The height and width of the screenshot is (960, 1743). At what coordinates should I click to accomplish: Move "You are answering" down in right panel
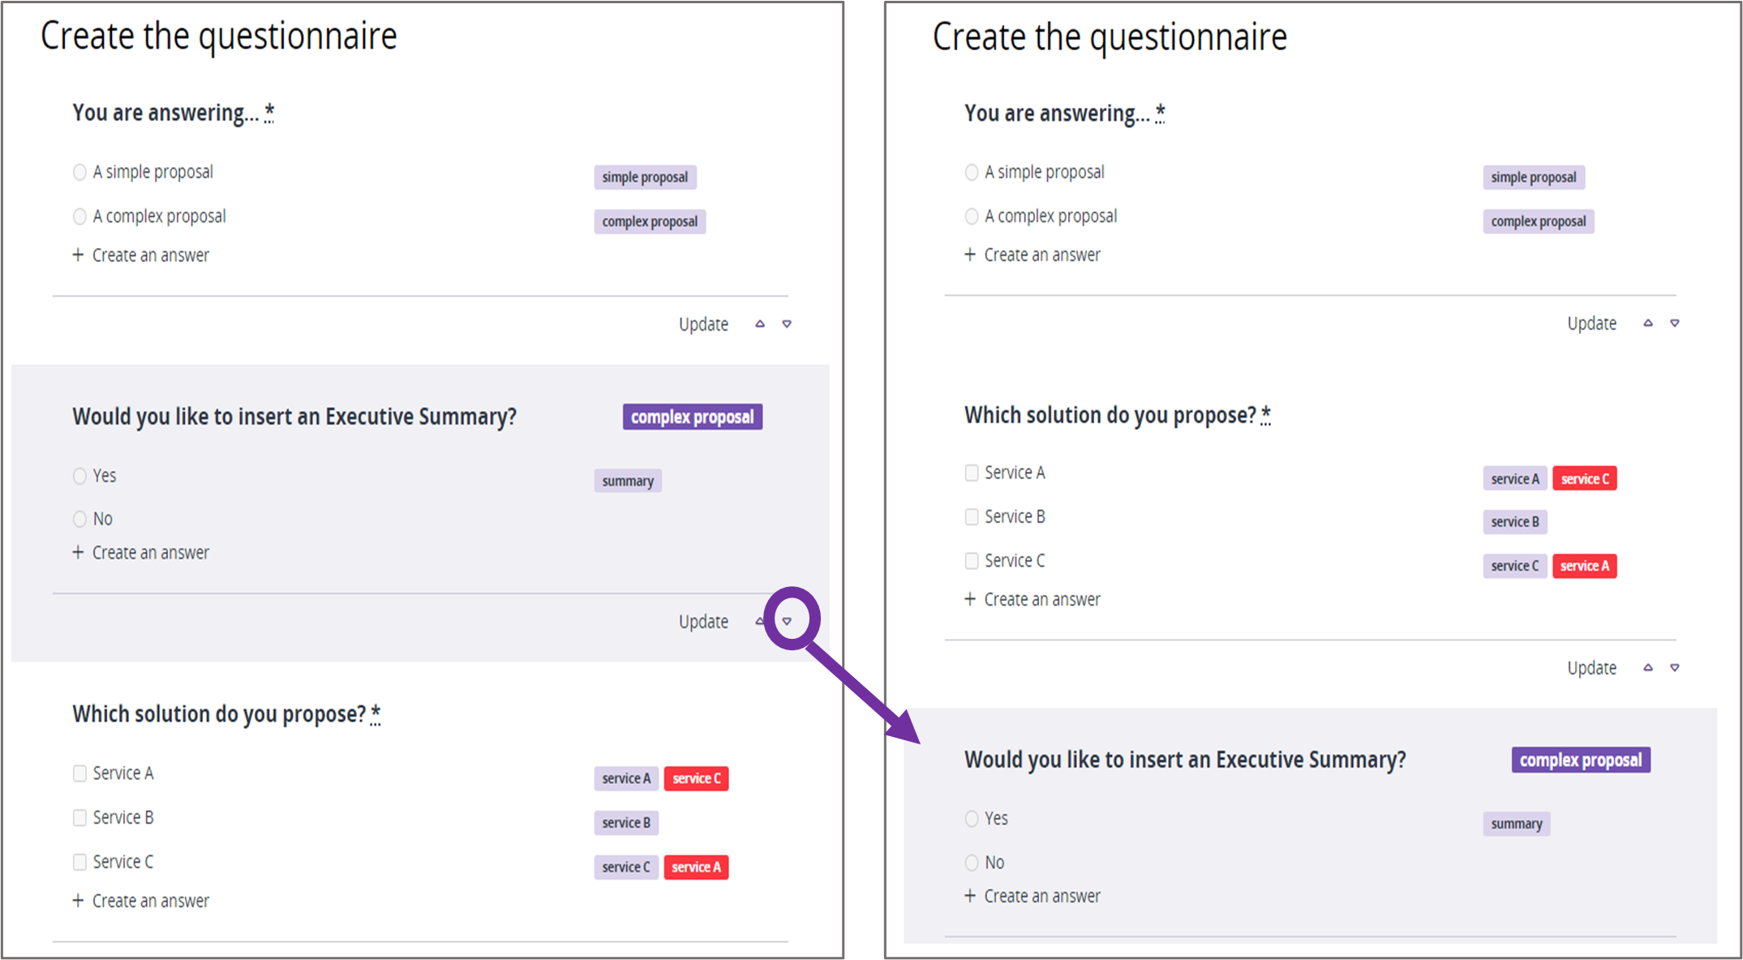point(1675,324)
